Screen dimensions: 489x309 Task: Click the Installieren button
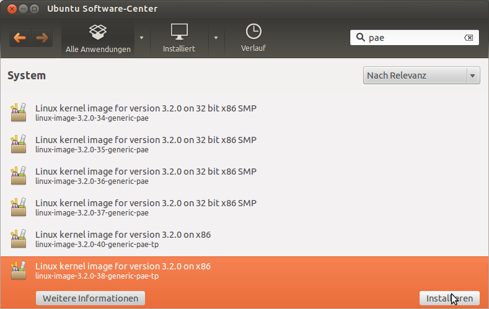pyautogui.click(x=449, y=298)
